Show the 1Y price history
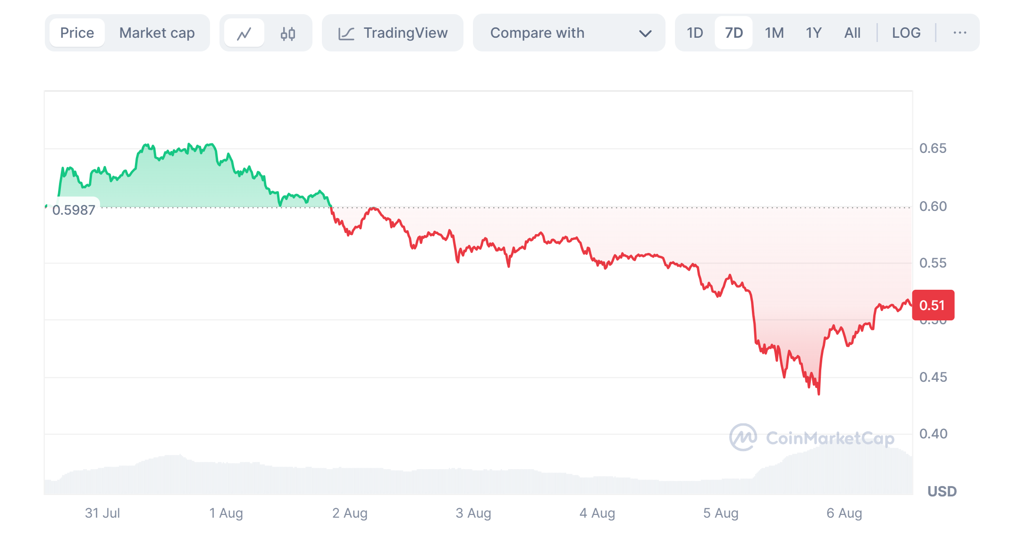 pyautogui.click(x=813, y=33)
